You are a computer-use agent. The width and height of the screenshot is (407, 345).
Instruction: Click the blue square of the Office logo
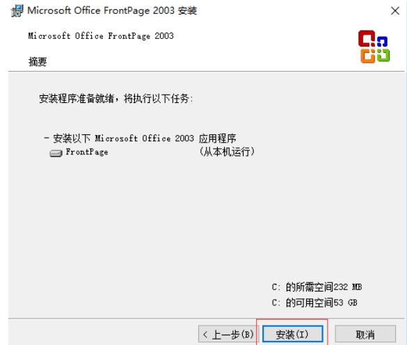click(x=383, y=42)
